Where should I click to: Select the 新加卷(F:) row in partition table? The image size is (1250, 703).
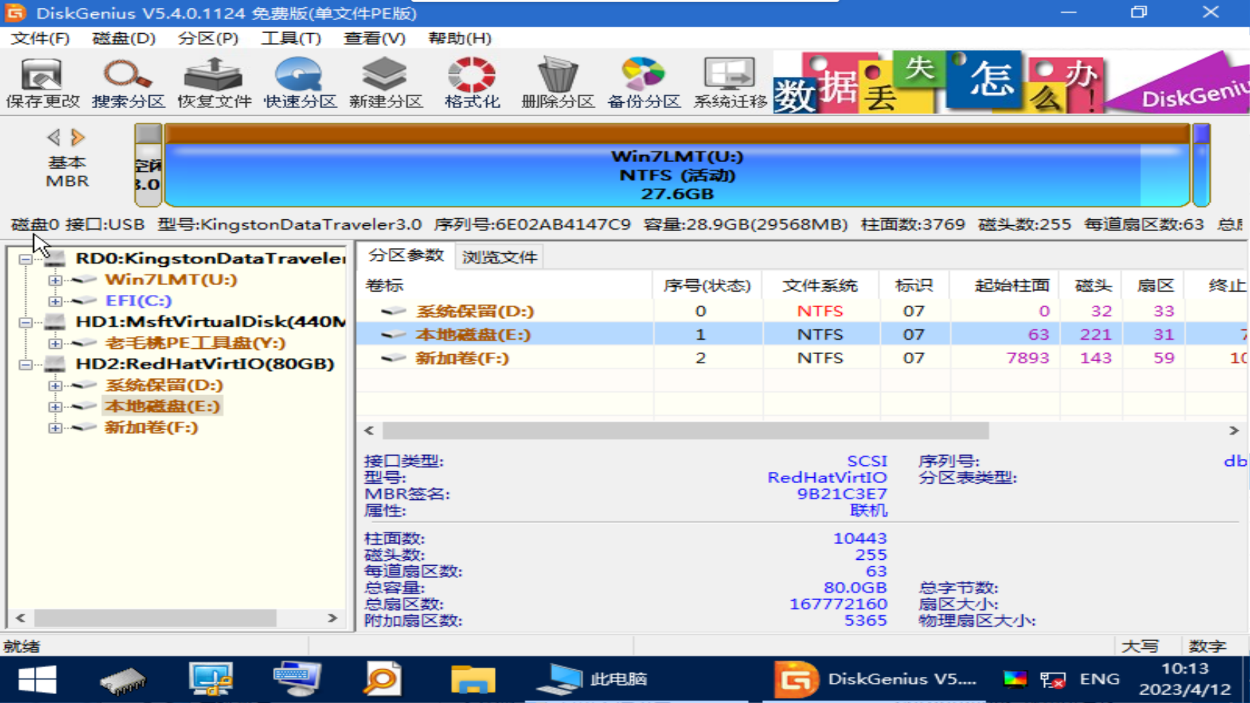point(801,358)
